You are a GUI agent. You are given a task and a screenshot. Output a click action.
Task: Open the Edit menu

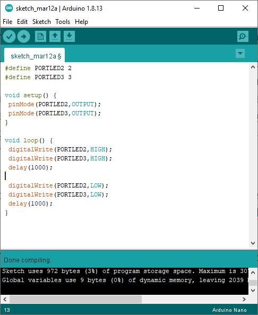click(22, 22)
